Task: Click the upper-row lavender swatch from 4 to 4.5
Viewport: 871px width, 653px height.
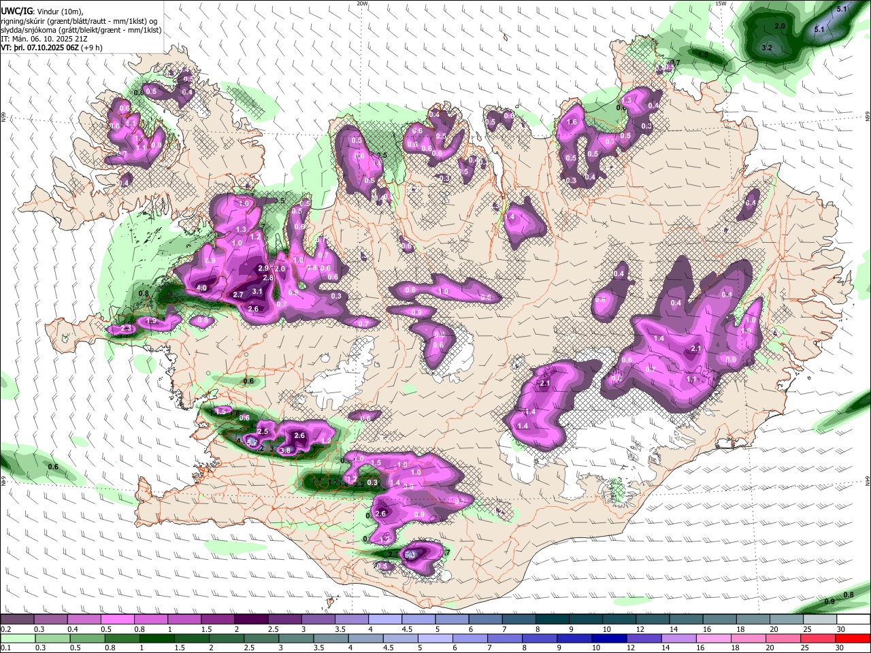Action: [385, 619]
